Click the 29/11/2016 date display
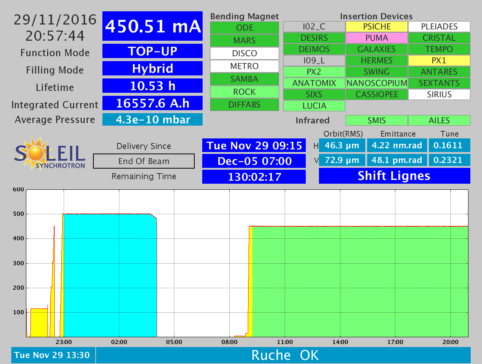 coord(55,20)
